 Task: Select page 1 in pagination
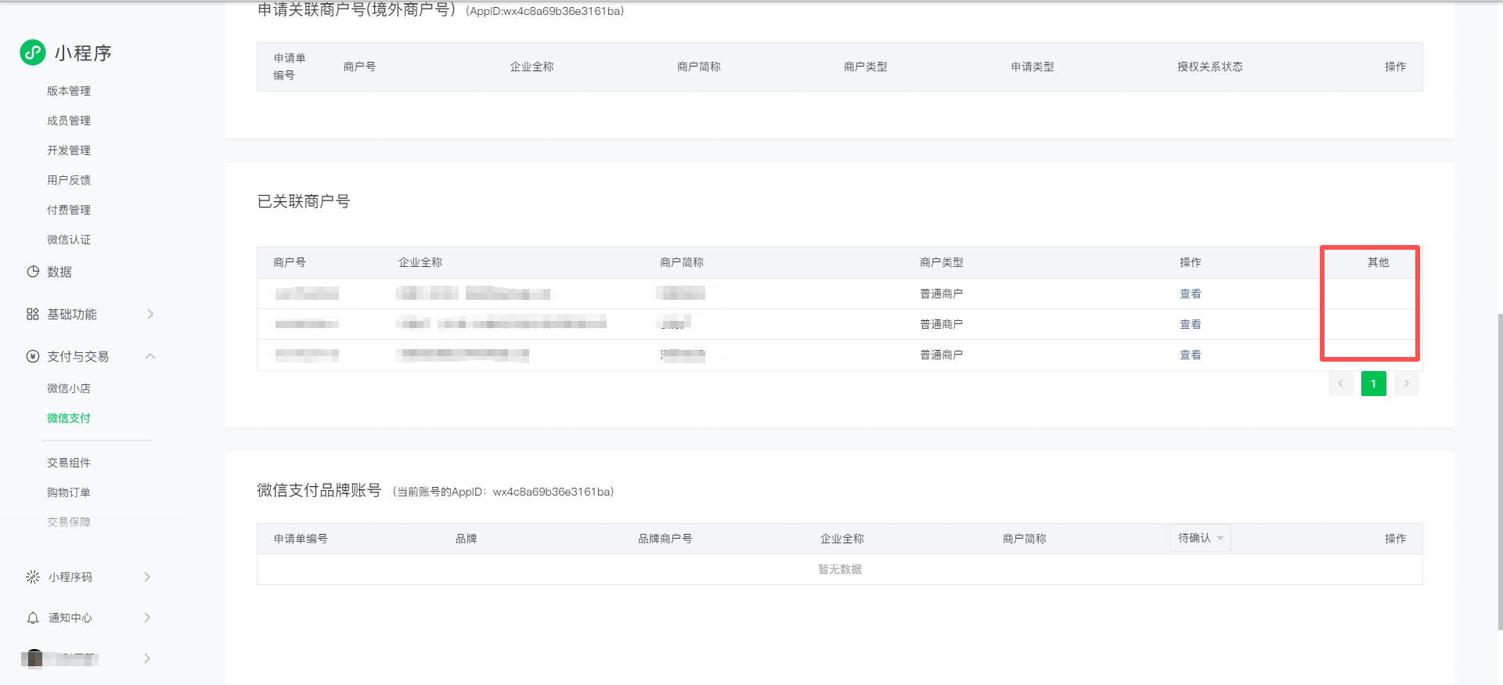pos(1374,384)
